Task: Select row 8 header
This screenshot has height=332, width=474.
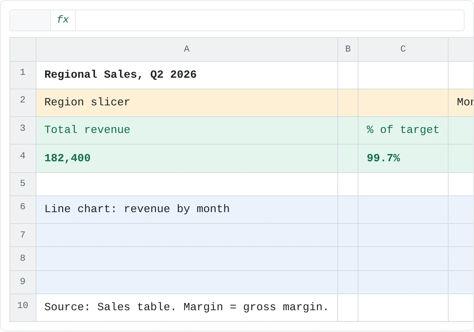Action: pos(23,259)
